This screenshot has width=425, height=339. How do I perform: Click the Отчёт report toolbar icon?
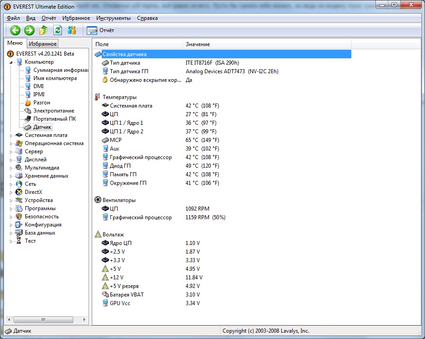click(92, 30)
